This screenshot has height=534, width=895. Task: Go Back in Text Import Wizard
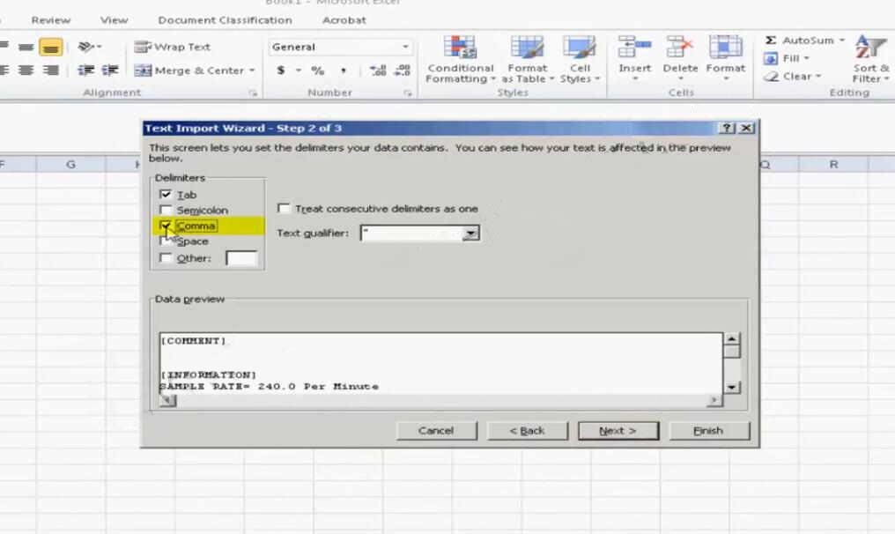click(527, 431)
